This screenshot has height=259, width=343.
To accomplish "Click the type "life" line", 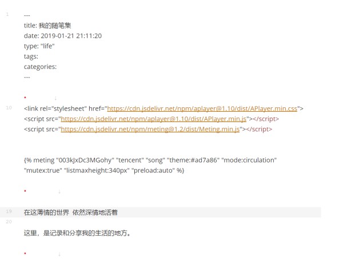I will (39, 46).
